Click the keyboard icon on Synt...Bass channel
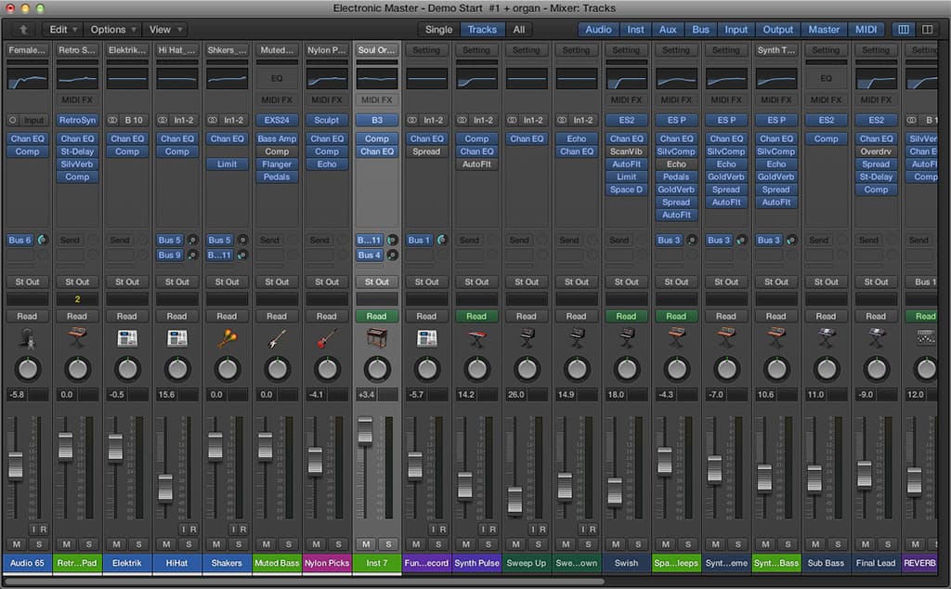 776,338
